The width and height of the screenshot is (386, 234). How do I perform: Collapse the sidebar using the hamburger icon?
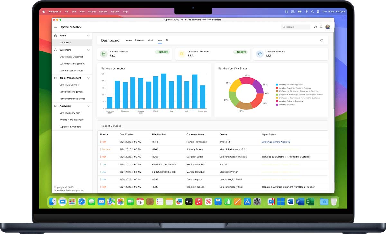coord(55,27)
